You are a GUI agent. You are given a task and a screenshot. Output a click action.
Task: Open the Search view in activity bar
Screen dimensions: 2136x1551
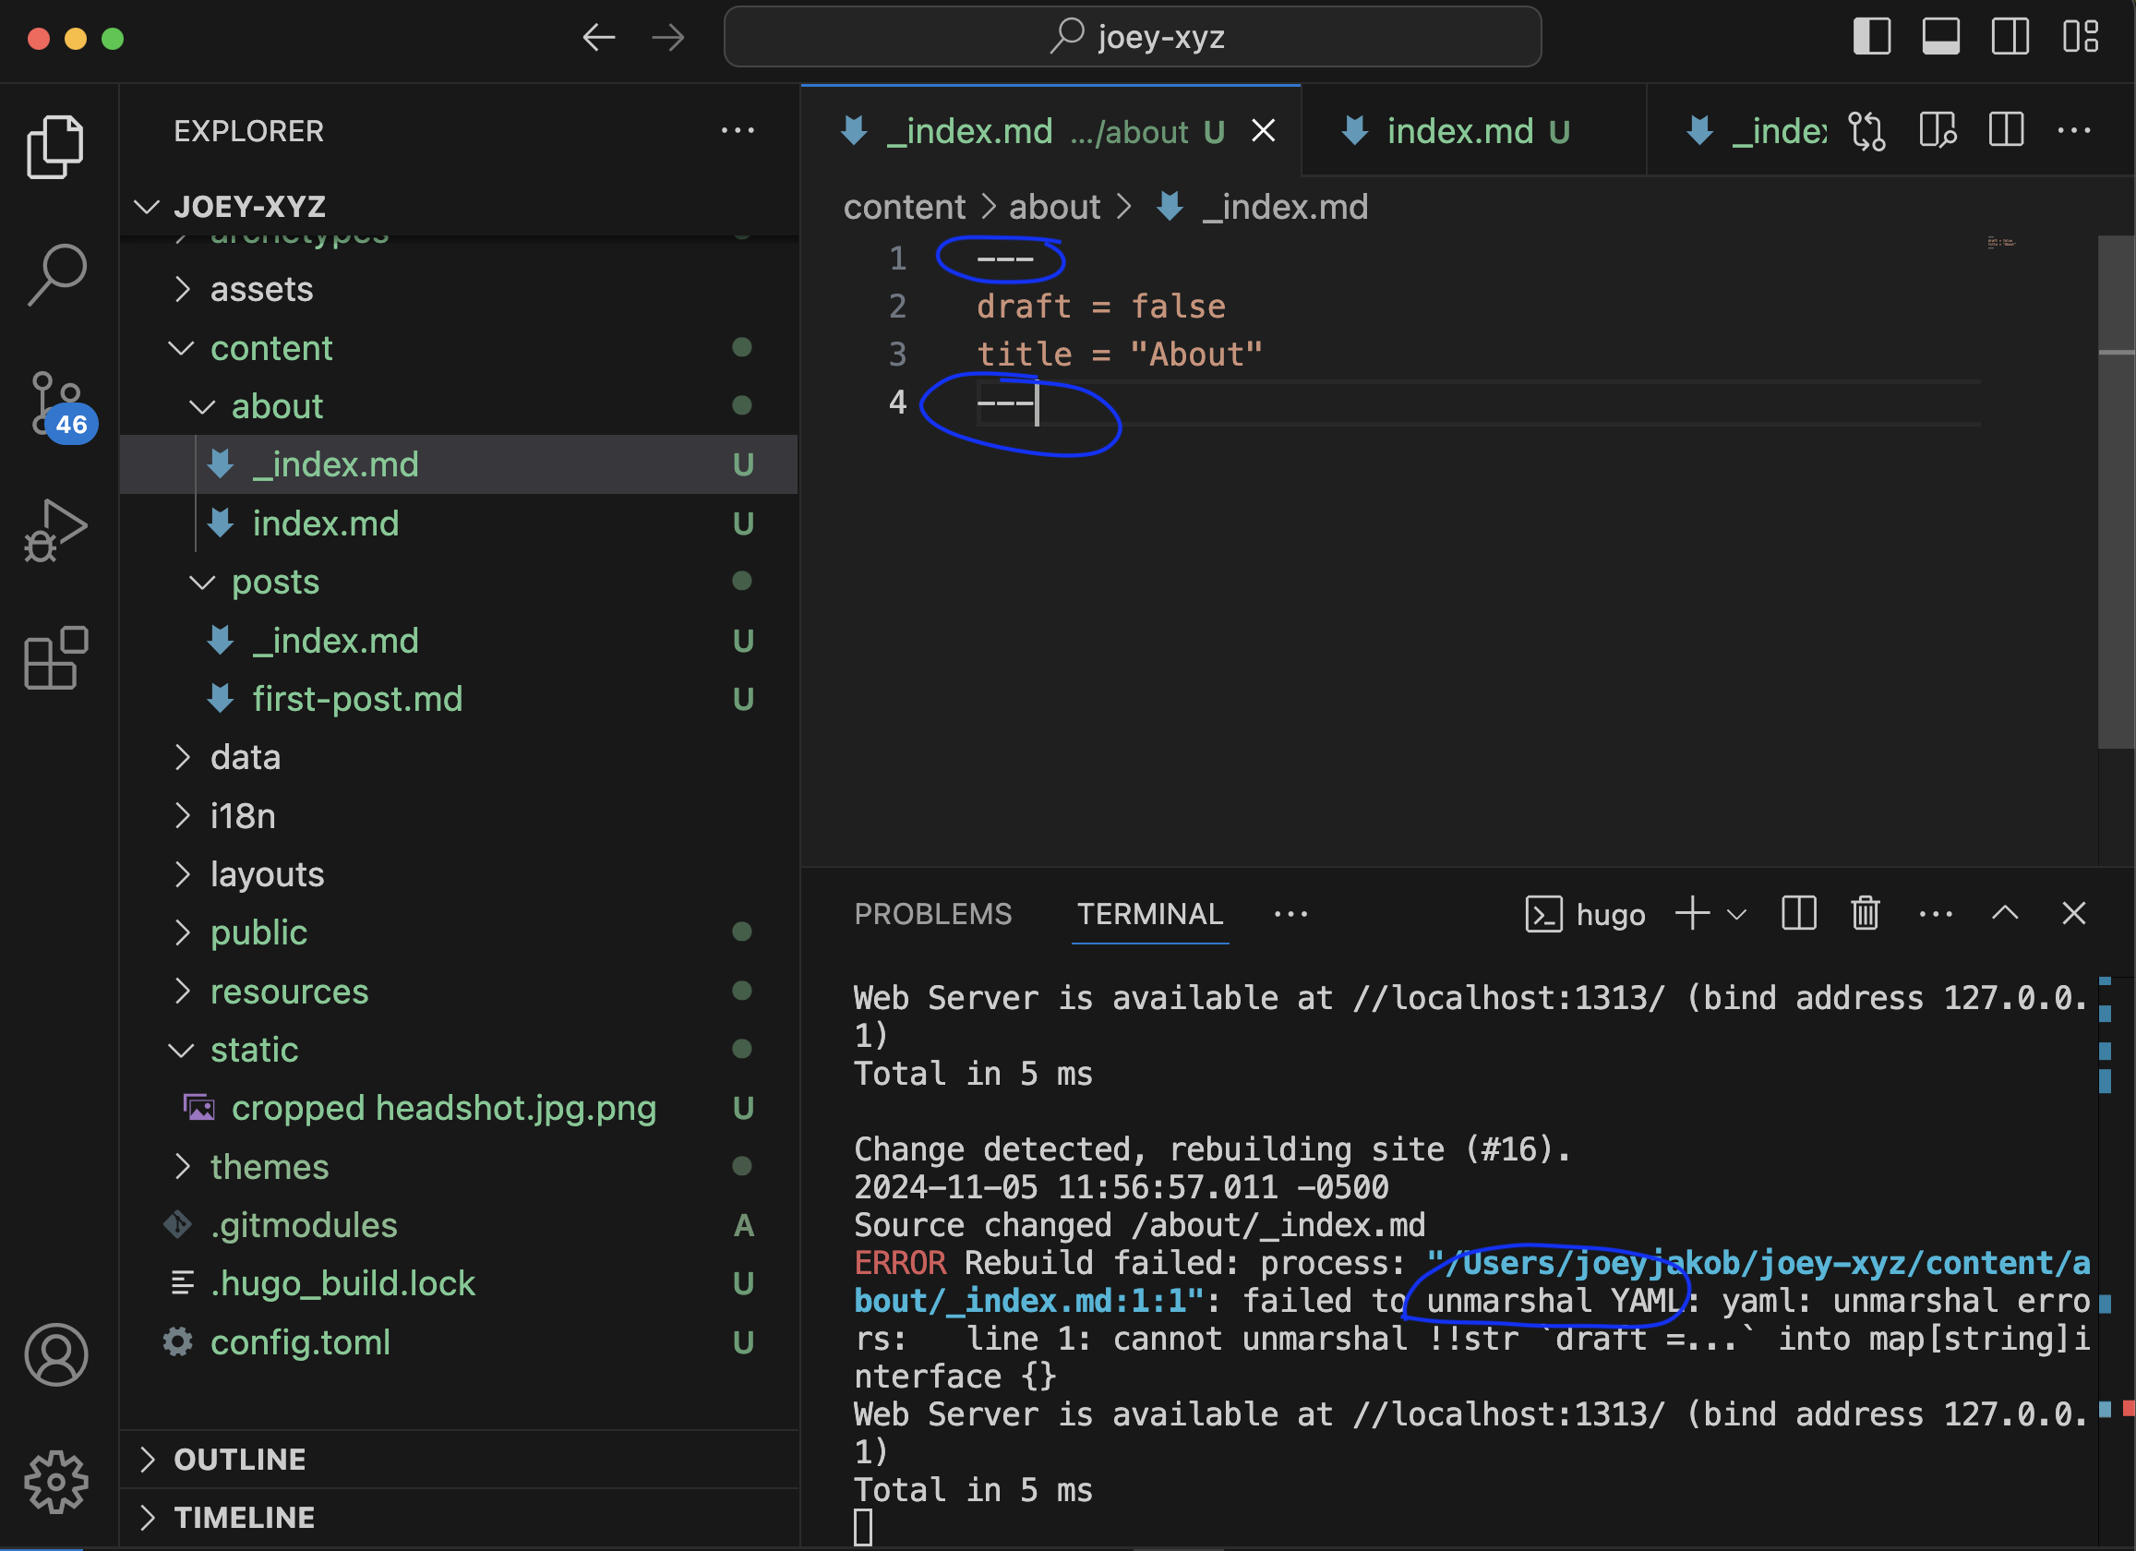tap(56, 274)
